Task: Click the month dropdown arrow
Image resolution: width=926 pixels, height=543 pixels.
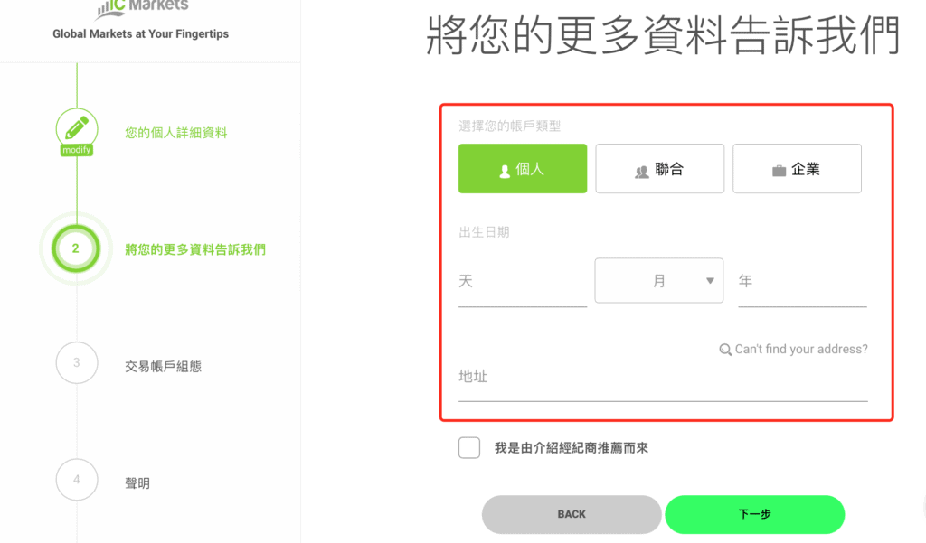Action: 711,281
